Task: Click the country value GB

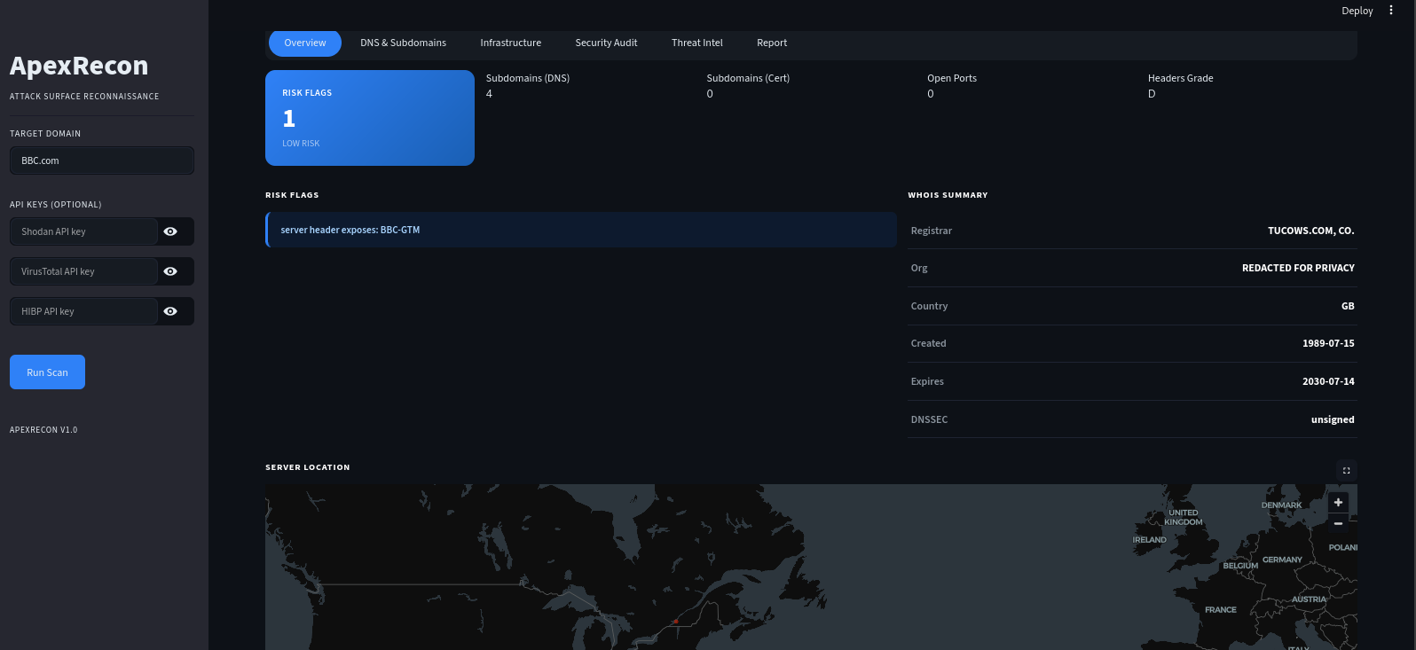Action: [x=1348, y=306]
